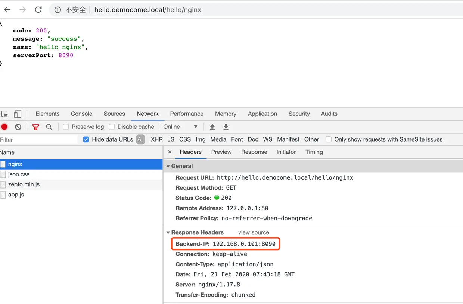Click the serverPort value 8090 in JSON
This screenshot has width=463, height=304.
coord(66,55)
